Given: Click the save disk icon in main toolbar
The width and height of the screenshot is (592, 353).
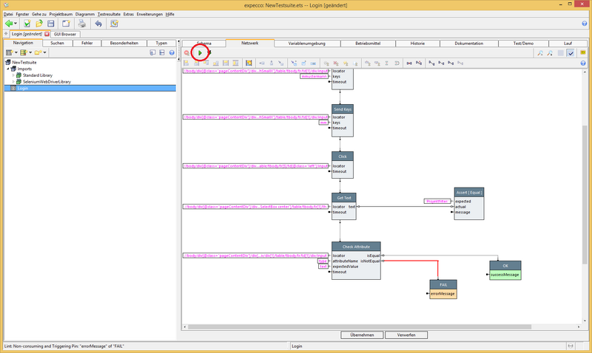Looking at the screenshot, I should 51,24.
